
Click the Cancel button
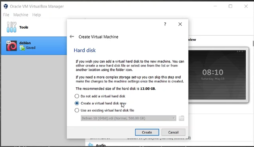[173, 132]
